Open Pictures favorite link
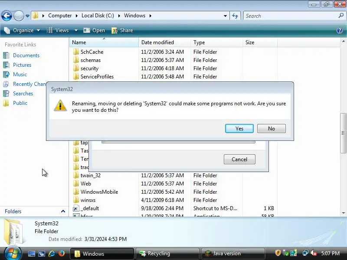Viewport: 347px width, 260px height. coord(22,65)
